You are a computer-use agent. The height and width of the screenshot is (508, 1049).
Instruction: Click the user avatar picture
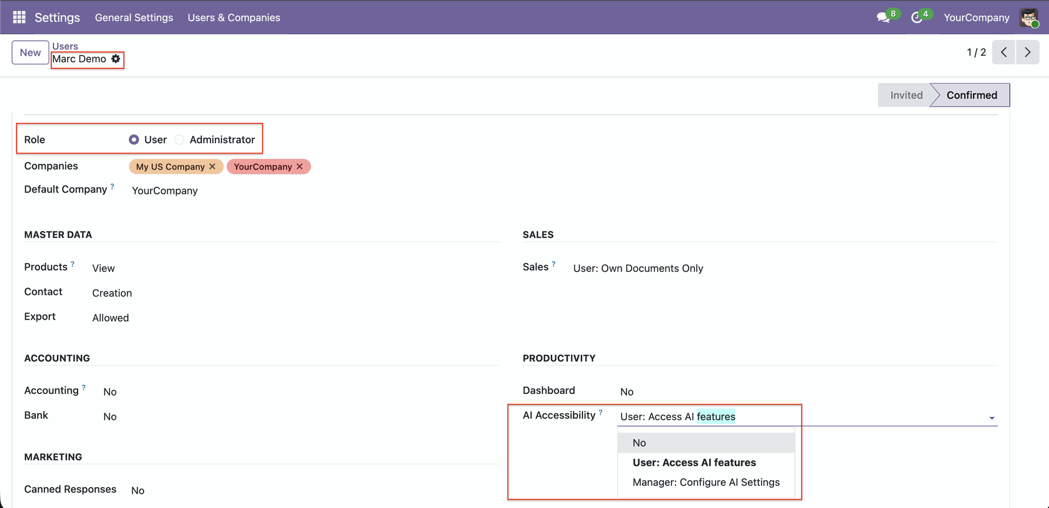[1029, 17]
